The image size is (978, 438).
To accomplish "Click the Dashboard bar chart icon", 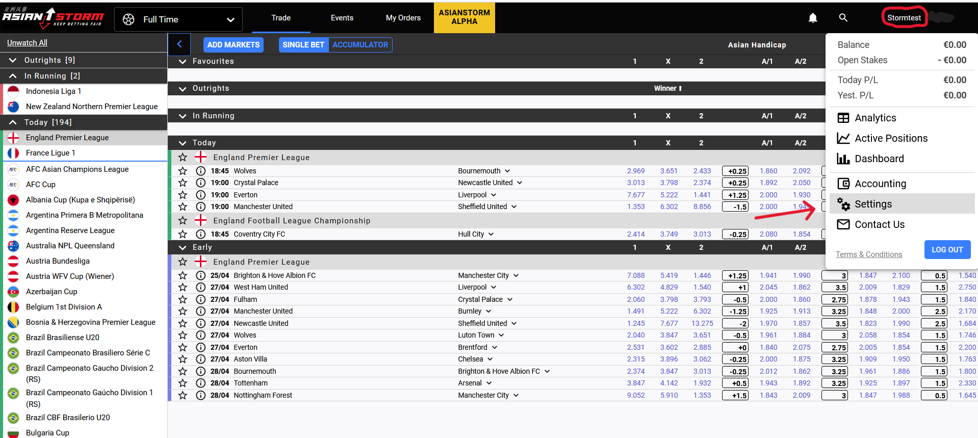I will coord(843,159).
